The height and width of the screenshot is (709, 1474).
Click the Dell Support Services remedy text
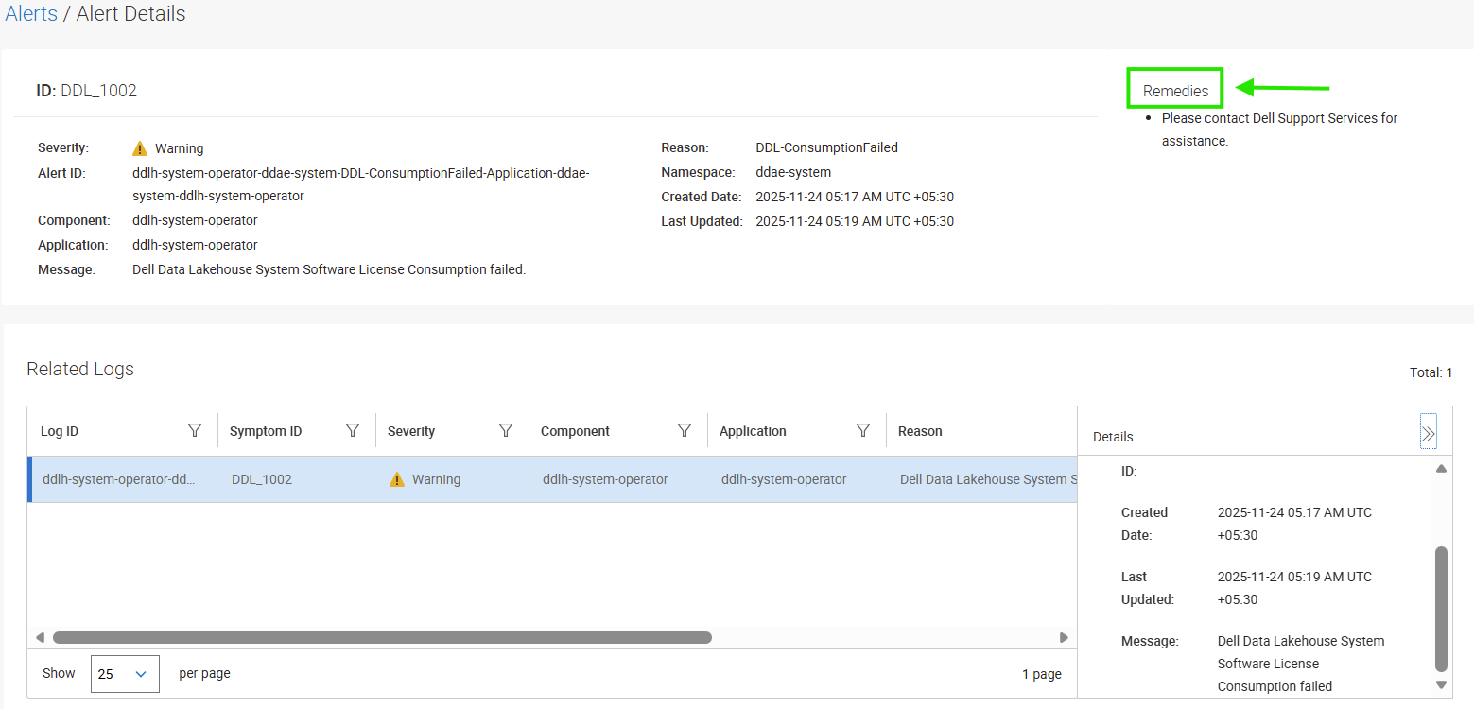pos(1279,130)
